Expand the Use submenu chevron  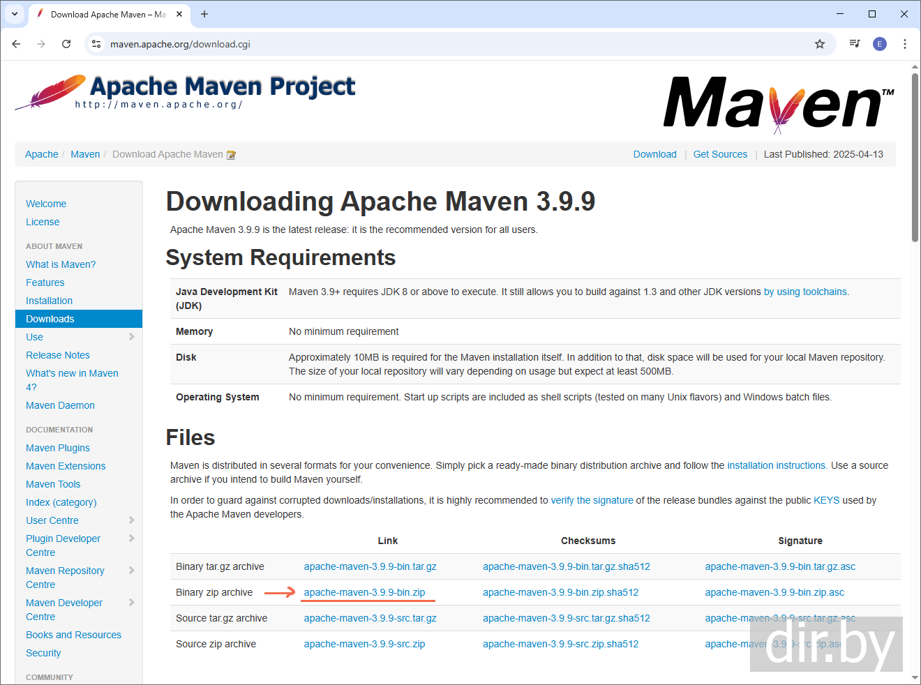[x=132, y=337]
